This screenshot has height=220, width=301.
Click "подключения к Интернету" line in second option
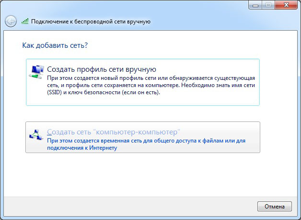82,148
